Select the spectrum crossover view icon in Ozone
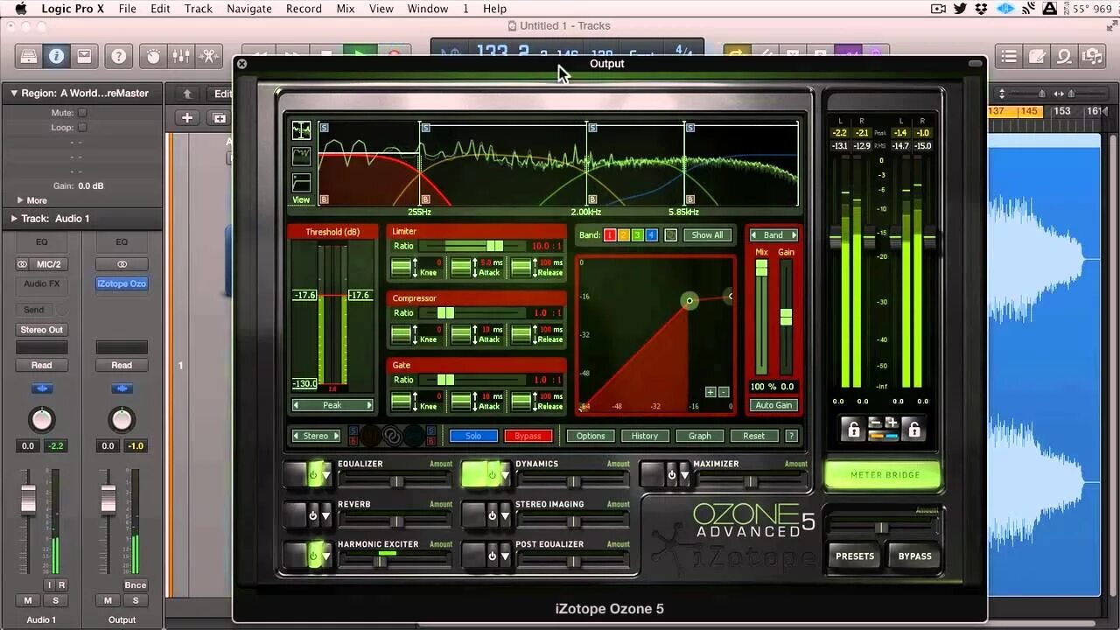 point(301,129)
